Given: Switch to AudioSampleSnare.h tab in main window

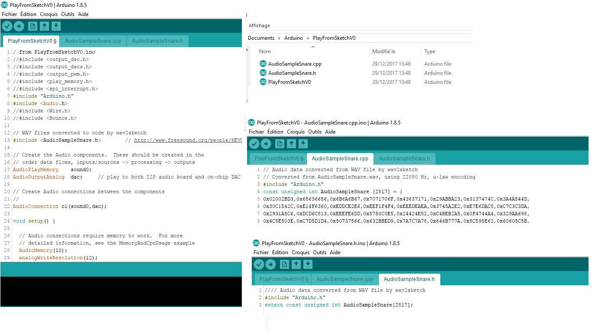Looking at the screenshot, I should click(157, 41).
